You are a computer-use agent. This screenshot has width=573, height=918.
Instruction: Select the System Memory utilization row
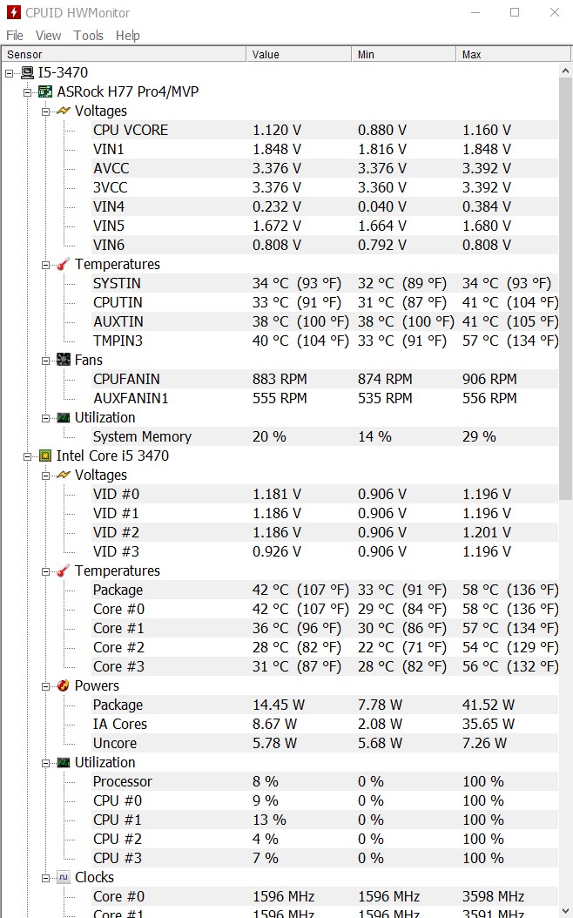tap(325, 436)
